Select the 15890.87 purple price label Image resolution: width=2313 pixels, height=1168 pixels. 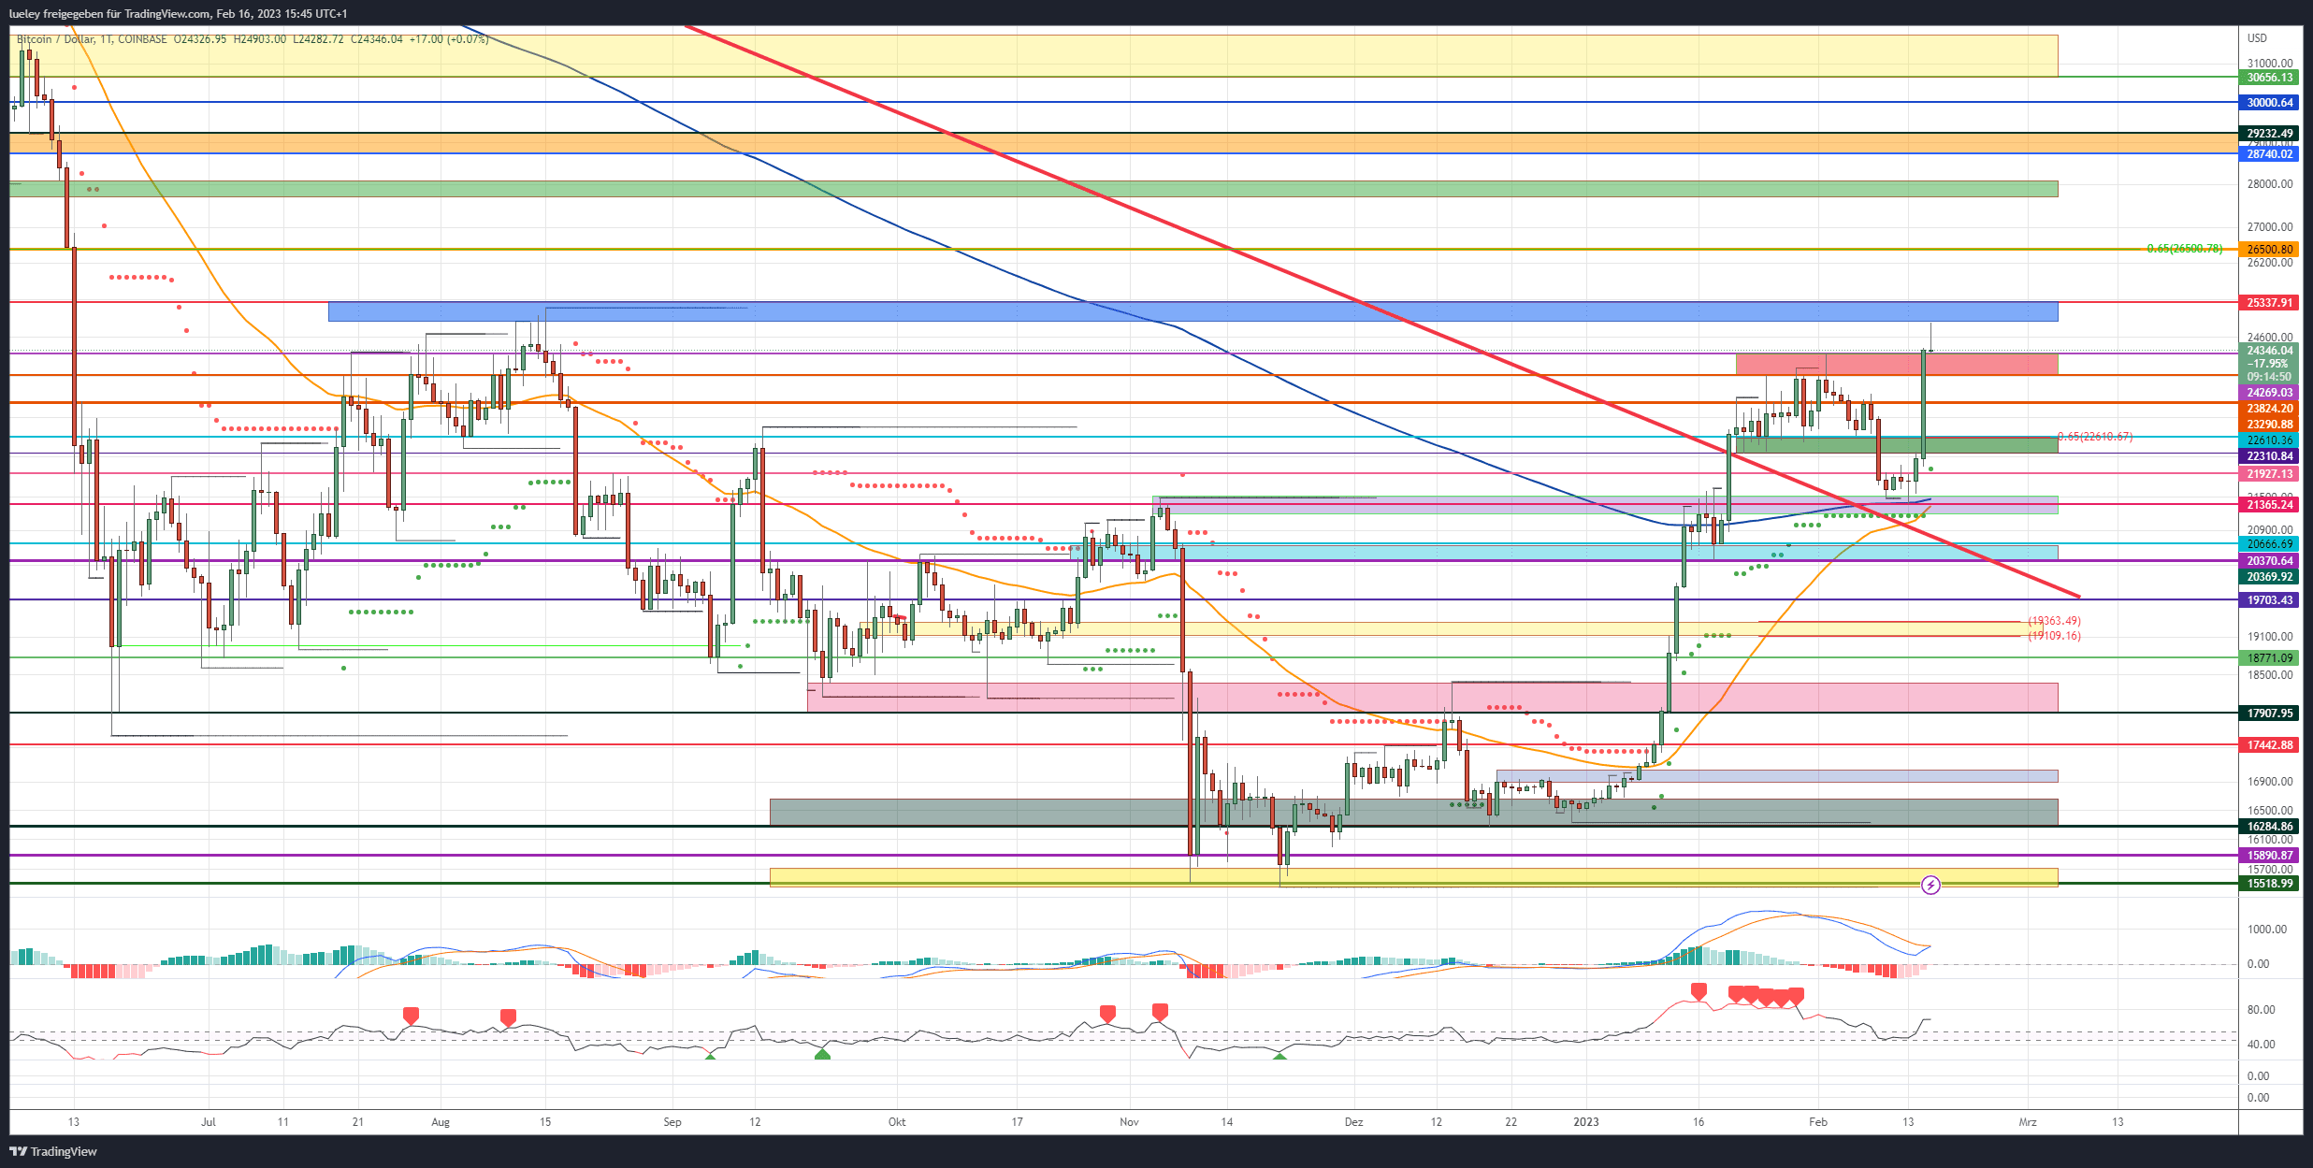click(2267, 856)
